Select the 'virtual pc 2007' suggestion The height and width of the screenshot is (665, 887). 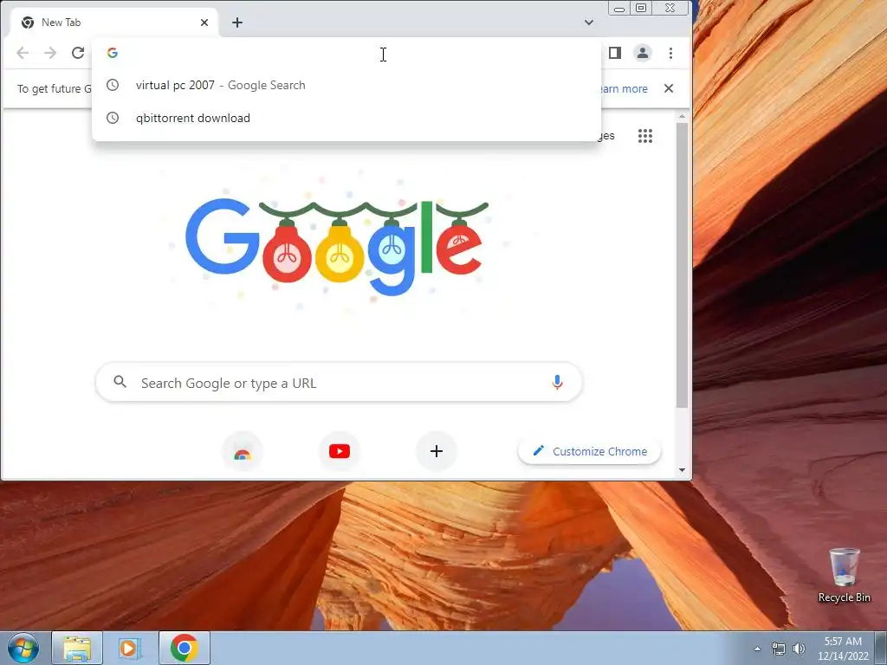point(346,86)
